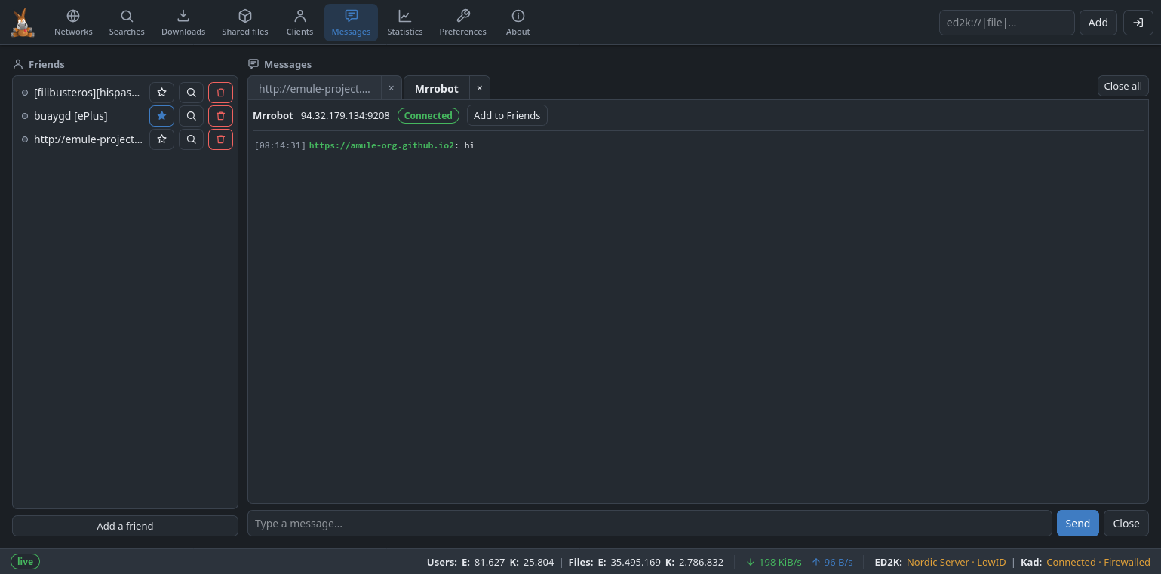Click the 94.32.179.134:9208 address

click(345, 115)
